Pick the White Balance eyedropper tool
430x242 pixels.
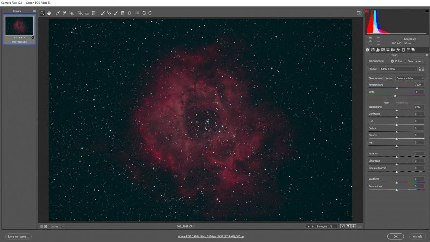click(x=58, y=13)
